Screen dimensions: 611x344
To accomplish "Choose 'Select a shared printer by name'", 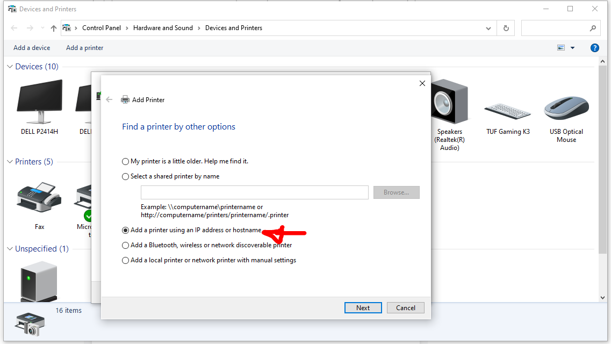I will coord(126,176).
